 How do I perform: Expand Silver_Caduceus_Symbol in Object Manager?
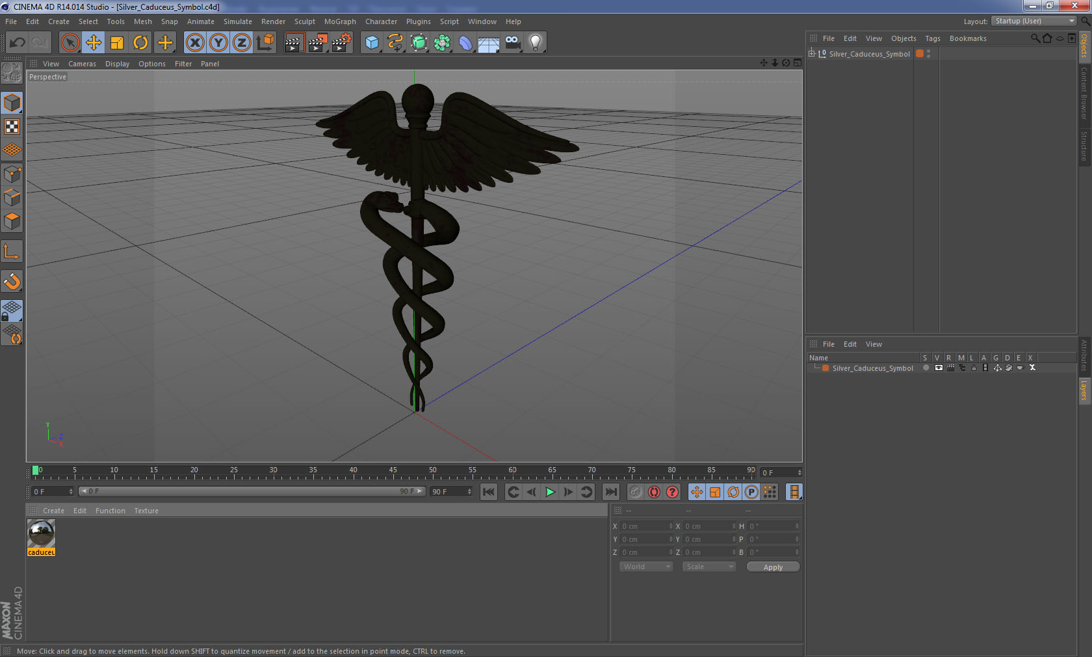(x=812, y=53)
